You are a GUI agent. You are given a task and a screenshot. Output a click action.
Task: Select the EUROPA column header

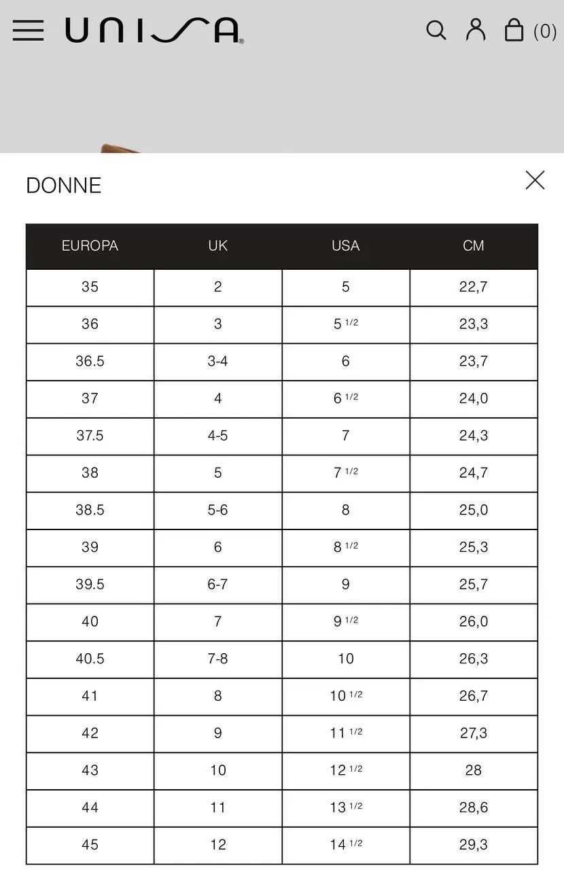pos(90,246)
